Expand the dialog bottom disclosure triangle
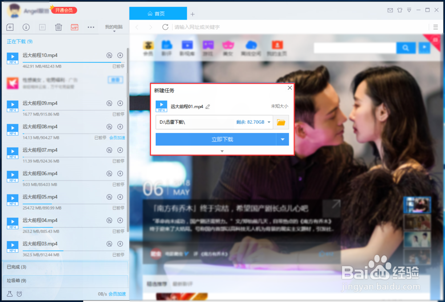445x302 pixels. click(222, 151)
